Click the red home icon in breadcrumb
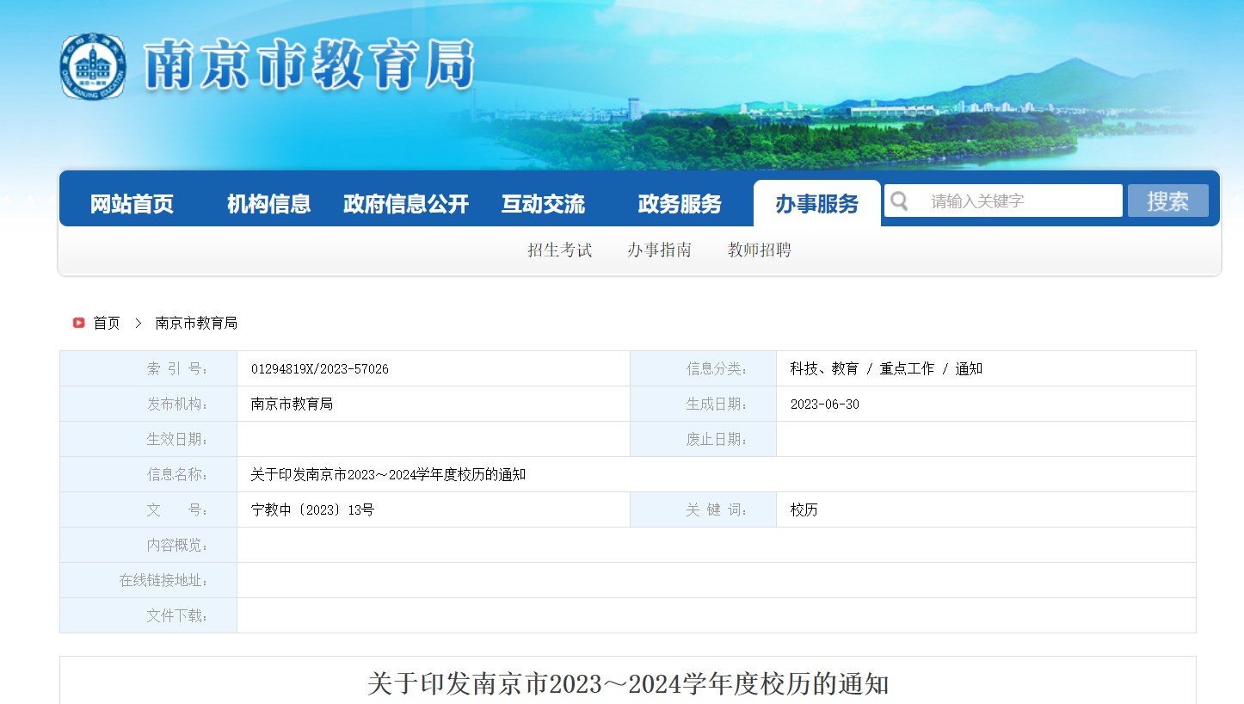This screenshot has width=1244, height=704. 79,323
